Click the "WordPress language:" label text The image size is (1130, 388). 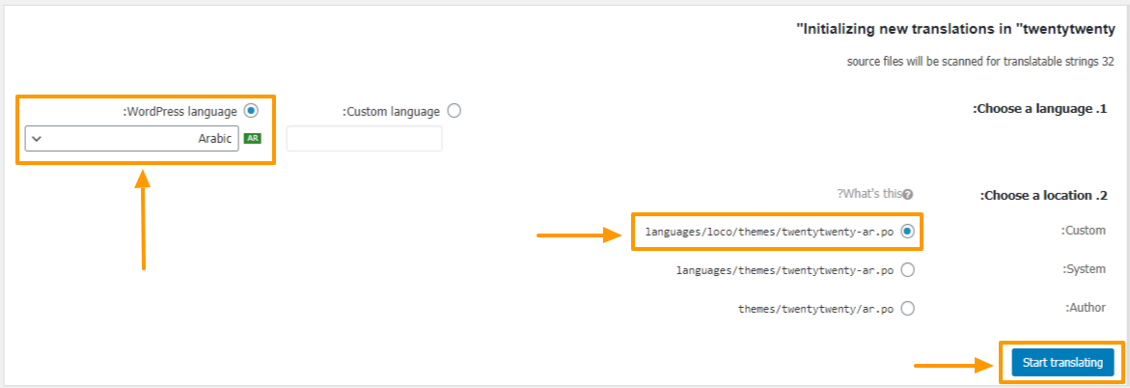pyautogui.click(x=179, y=112)
